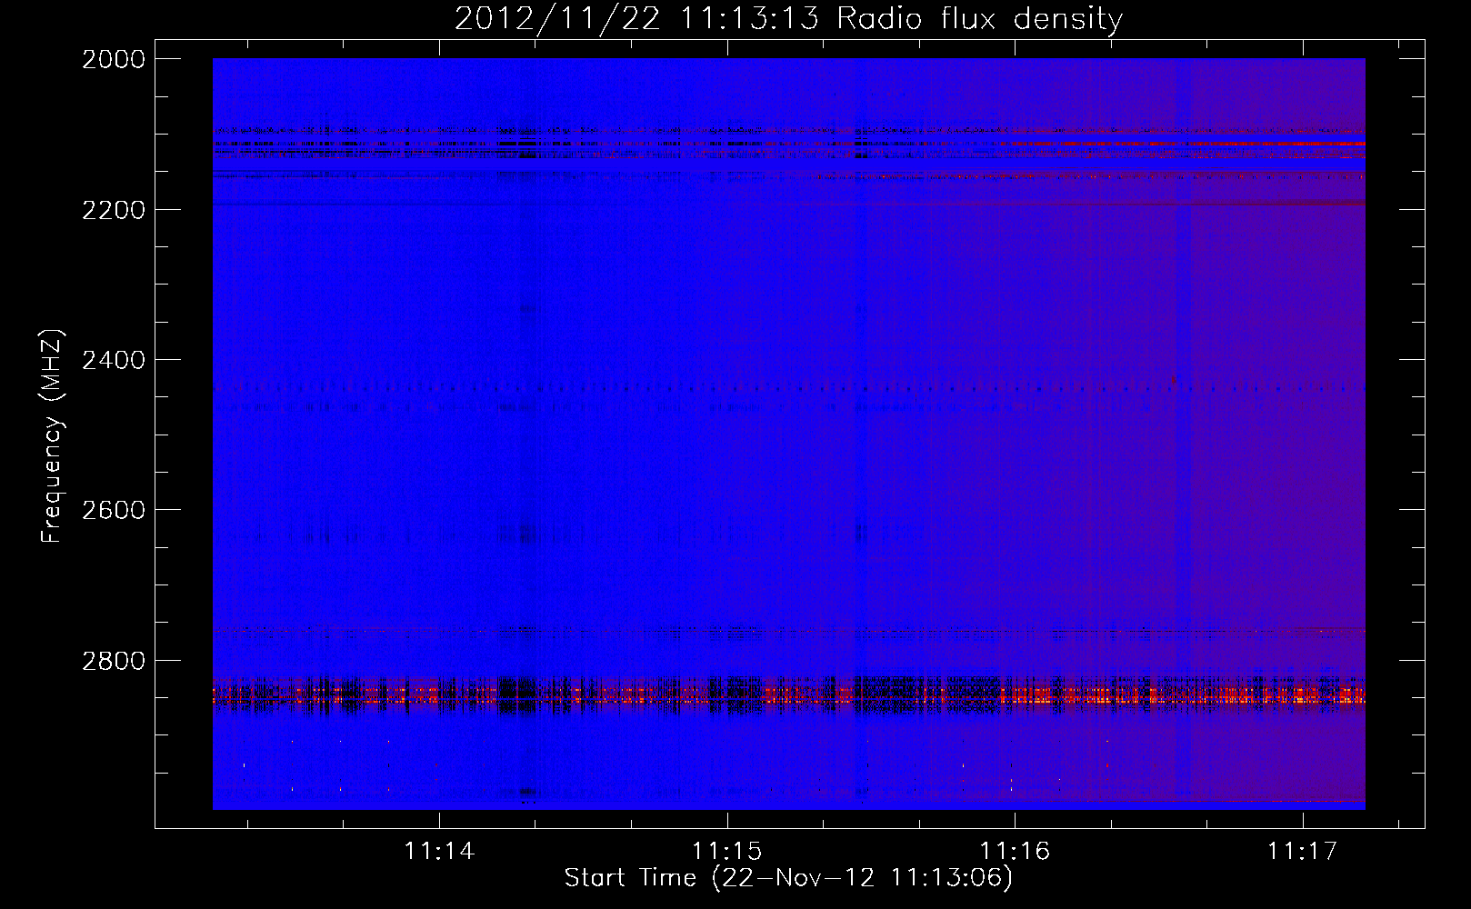Click the bright red emission band near 2850 MHz
1471x909 pixels.
point(789,696)
